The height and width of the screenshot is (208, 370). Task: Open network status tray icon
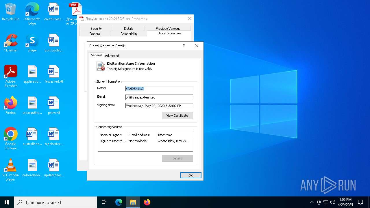tap(326, 202)
